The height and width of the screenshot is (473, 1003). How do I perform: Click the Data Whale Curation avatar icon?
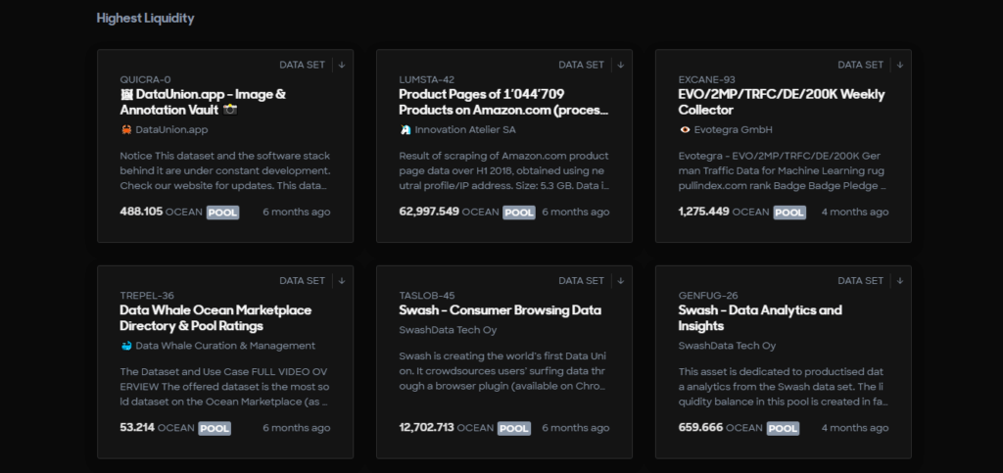(126, 346)
